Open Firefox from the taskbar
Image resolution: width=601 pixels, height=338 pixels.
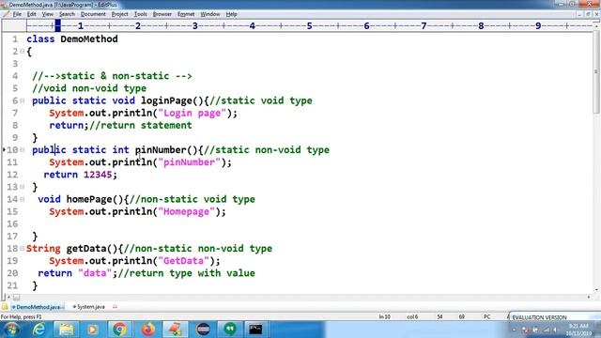148,330
